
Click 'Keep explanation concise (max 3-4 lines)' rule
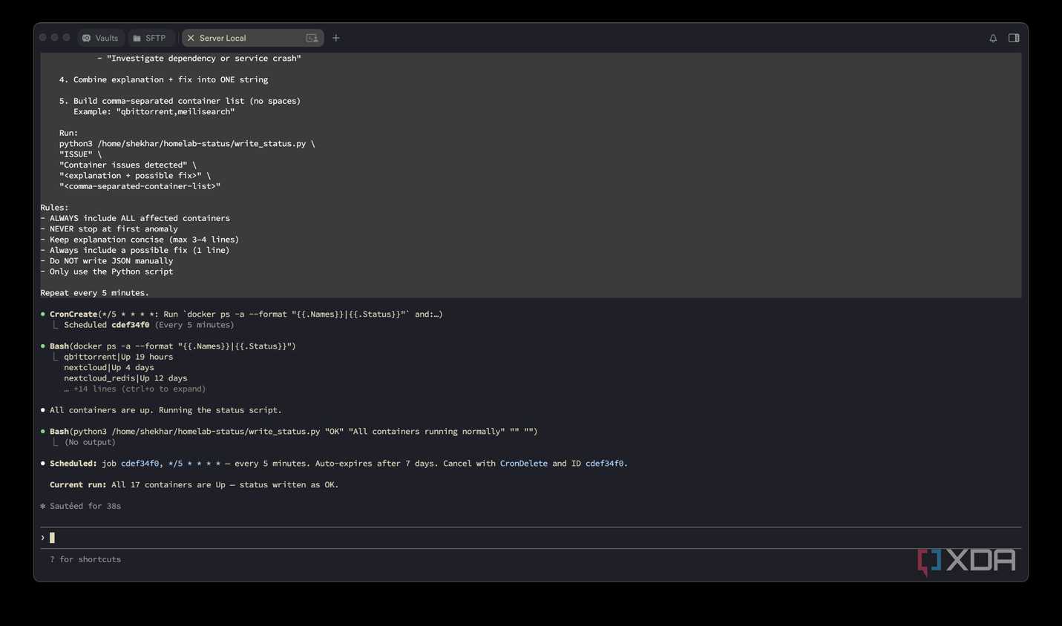pyautogui.click(x=144, y=240)
